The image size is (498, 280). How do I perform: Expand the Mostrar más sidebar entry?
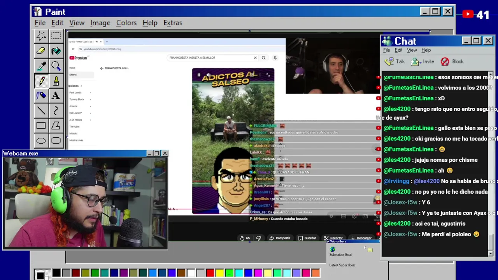(x=76, y=140)
